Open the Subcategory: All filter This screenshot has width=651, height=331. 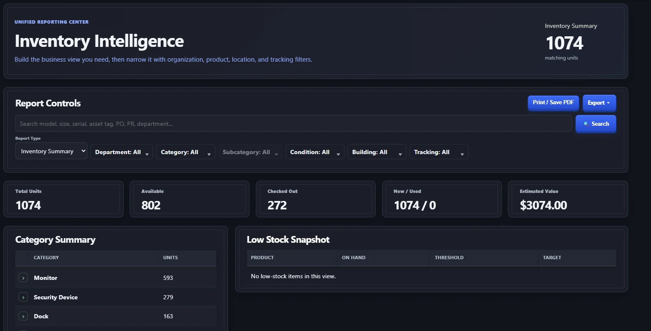(x=250, y=152)
